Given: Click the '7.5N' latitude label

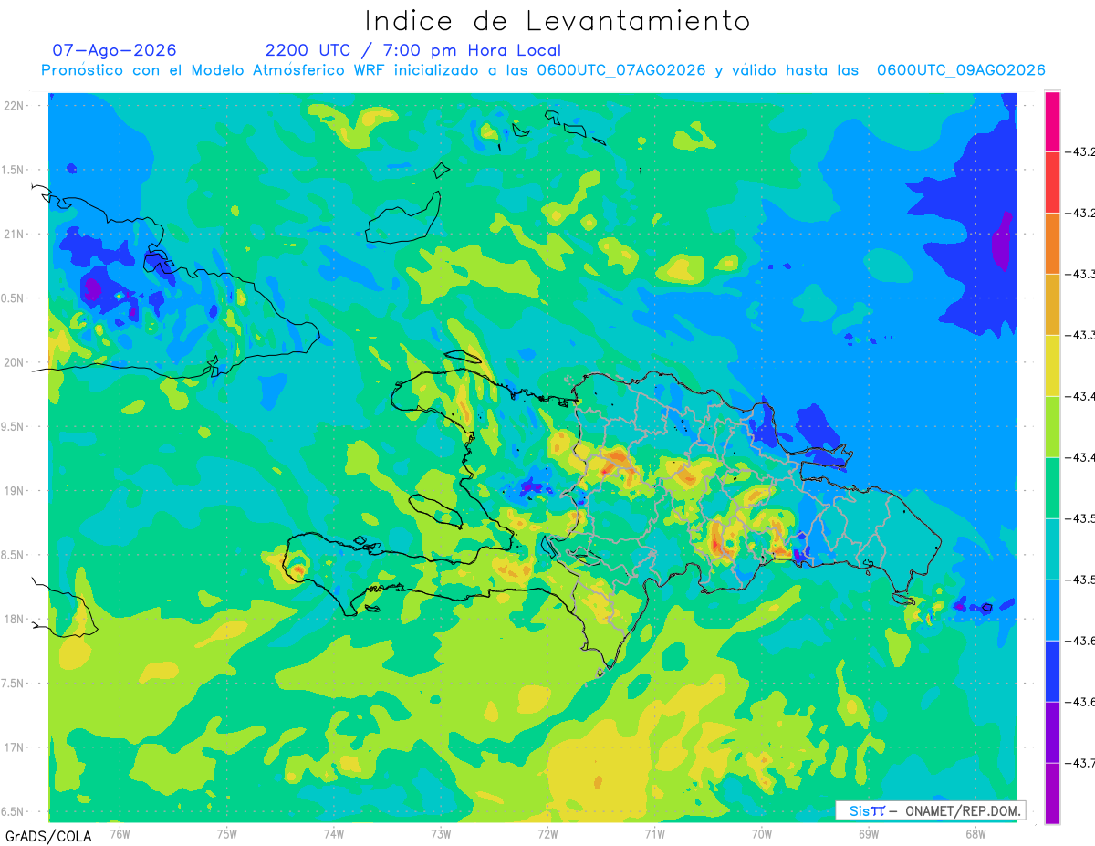Looking at the screenshot, I should [14, 684].
